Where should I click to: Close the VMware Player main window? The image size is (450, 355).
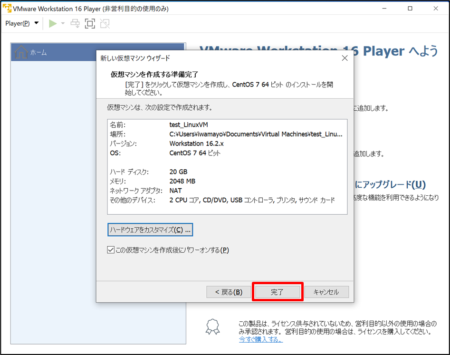(x=436, y=9)
